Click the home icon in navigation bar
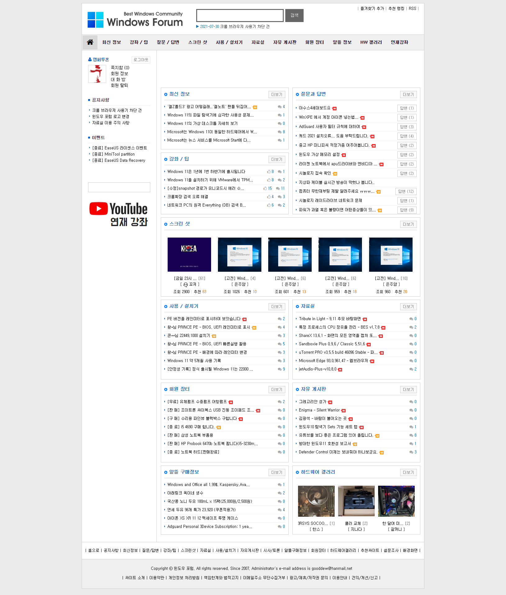The height and width of the screenshot is (595, 506). tap(90, 42)
